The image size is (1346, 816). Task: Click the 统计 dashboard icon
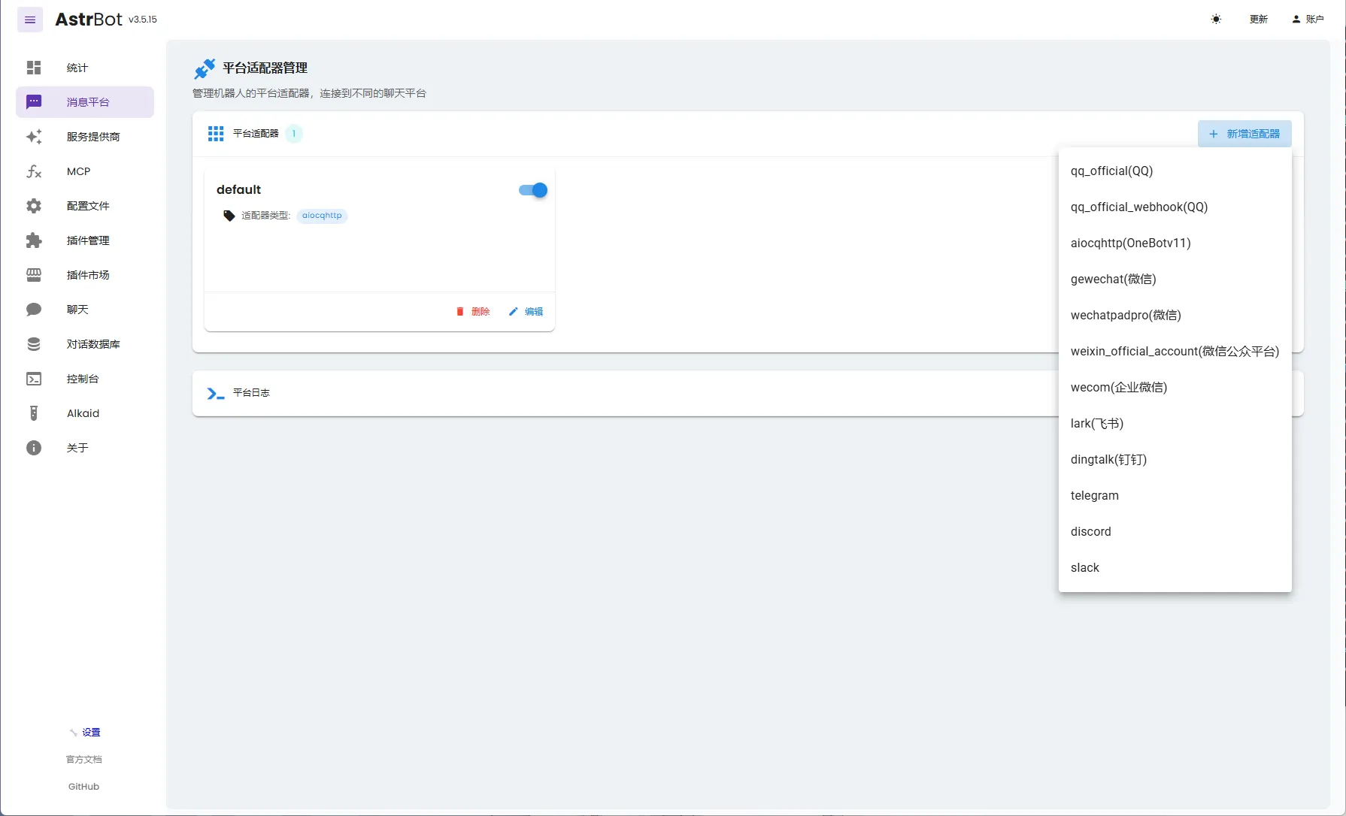click(34, 68)
